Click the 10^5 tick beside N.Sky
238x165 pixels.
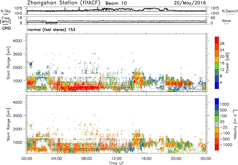(x=18, y=8)
